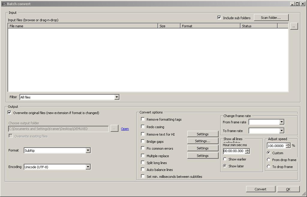Open the Filter dropdown
Image resolution: width=307 pixels, height=197 pixels.
click(117, 97)
